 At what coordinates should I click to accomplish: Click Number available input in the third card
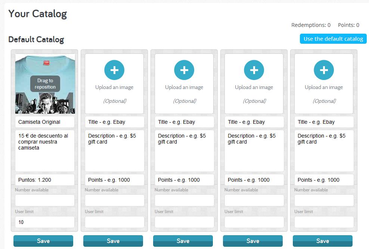coord(184,200)
